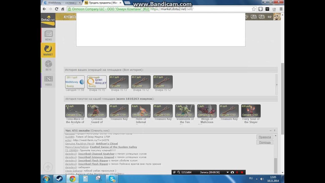325x183 pixels.
Task: Click the RU language indicator
Action: pos(251,178)
